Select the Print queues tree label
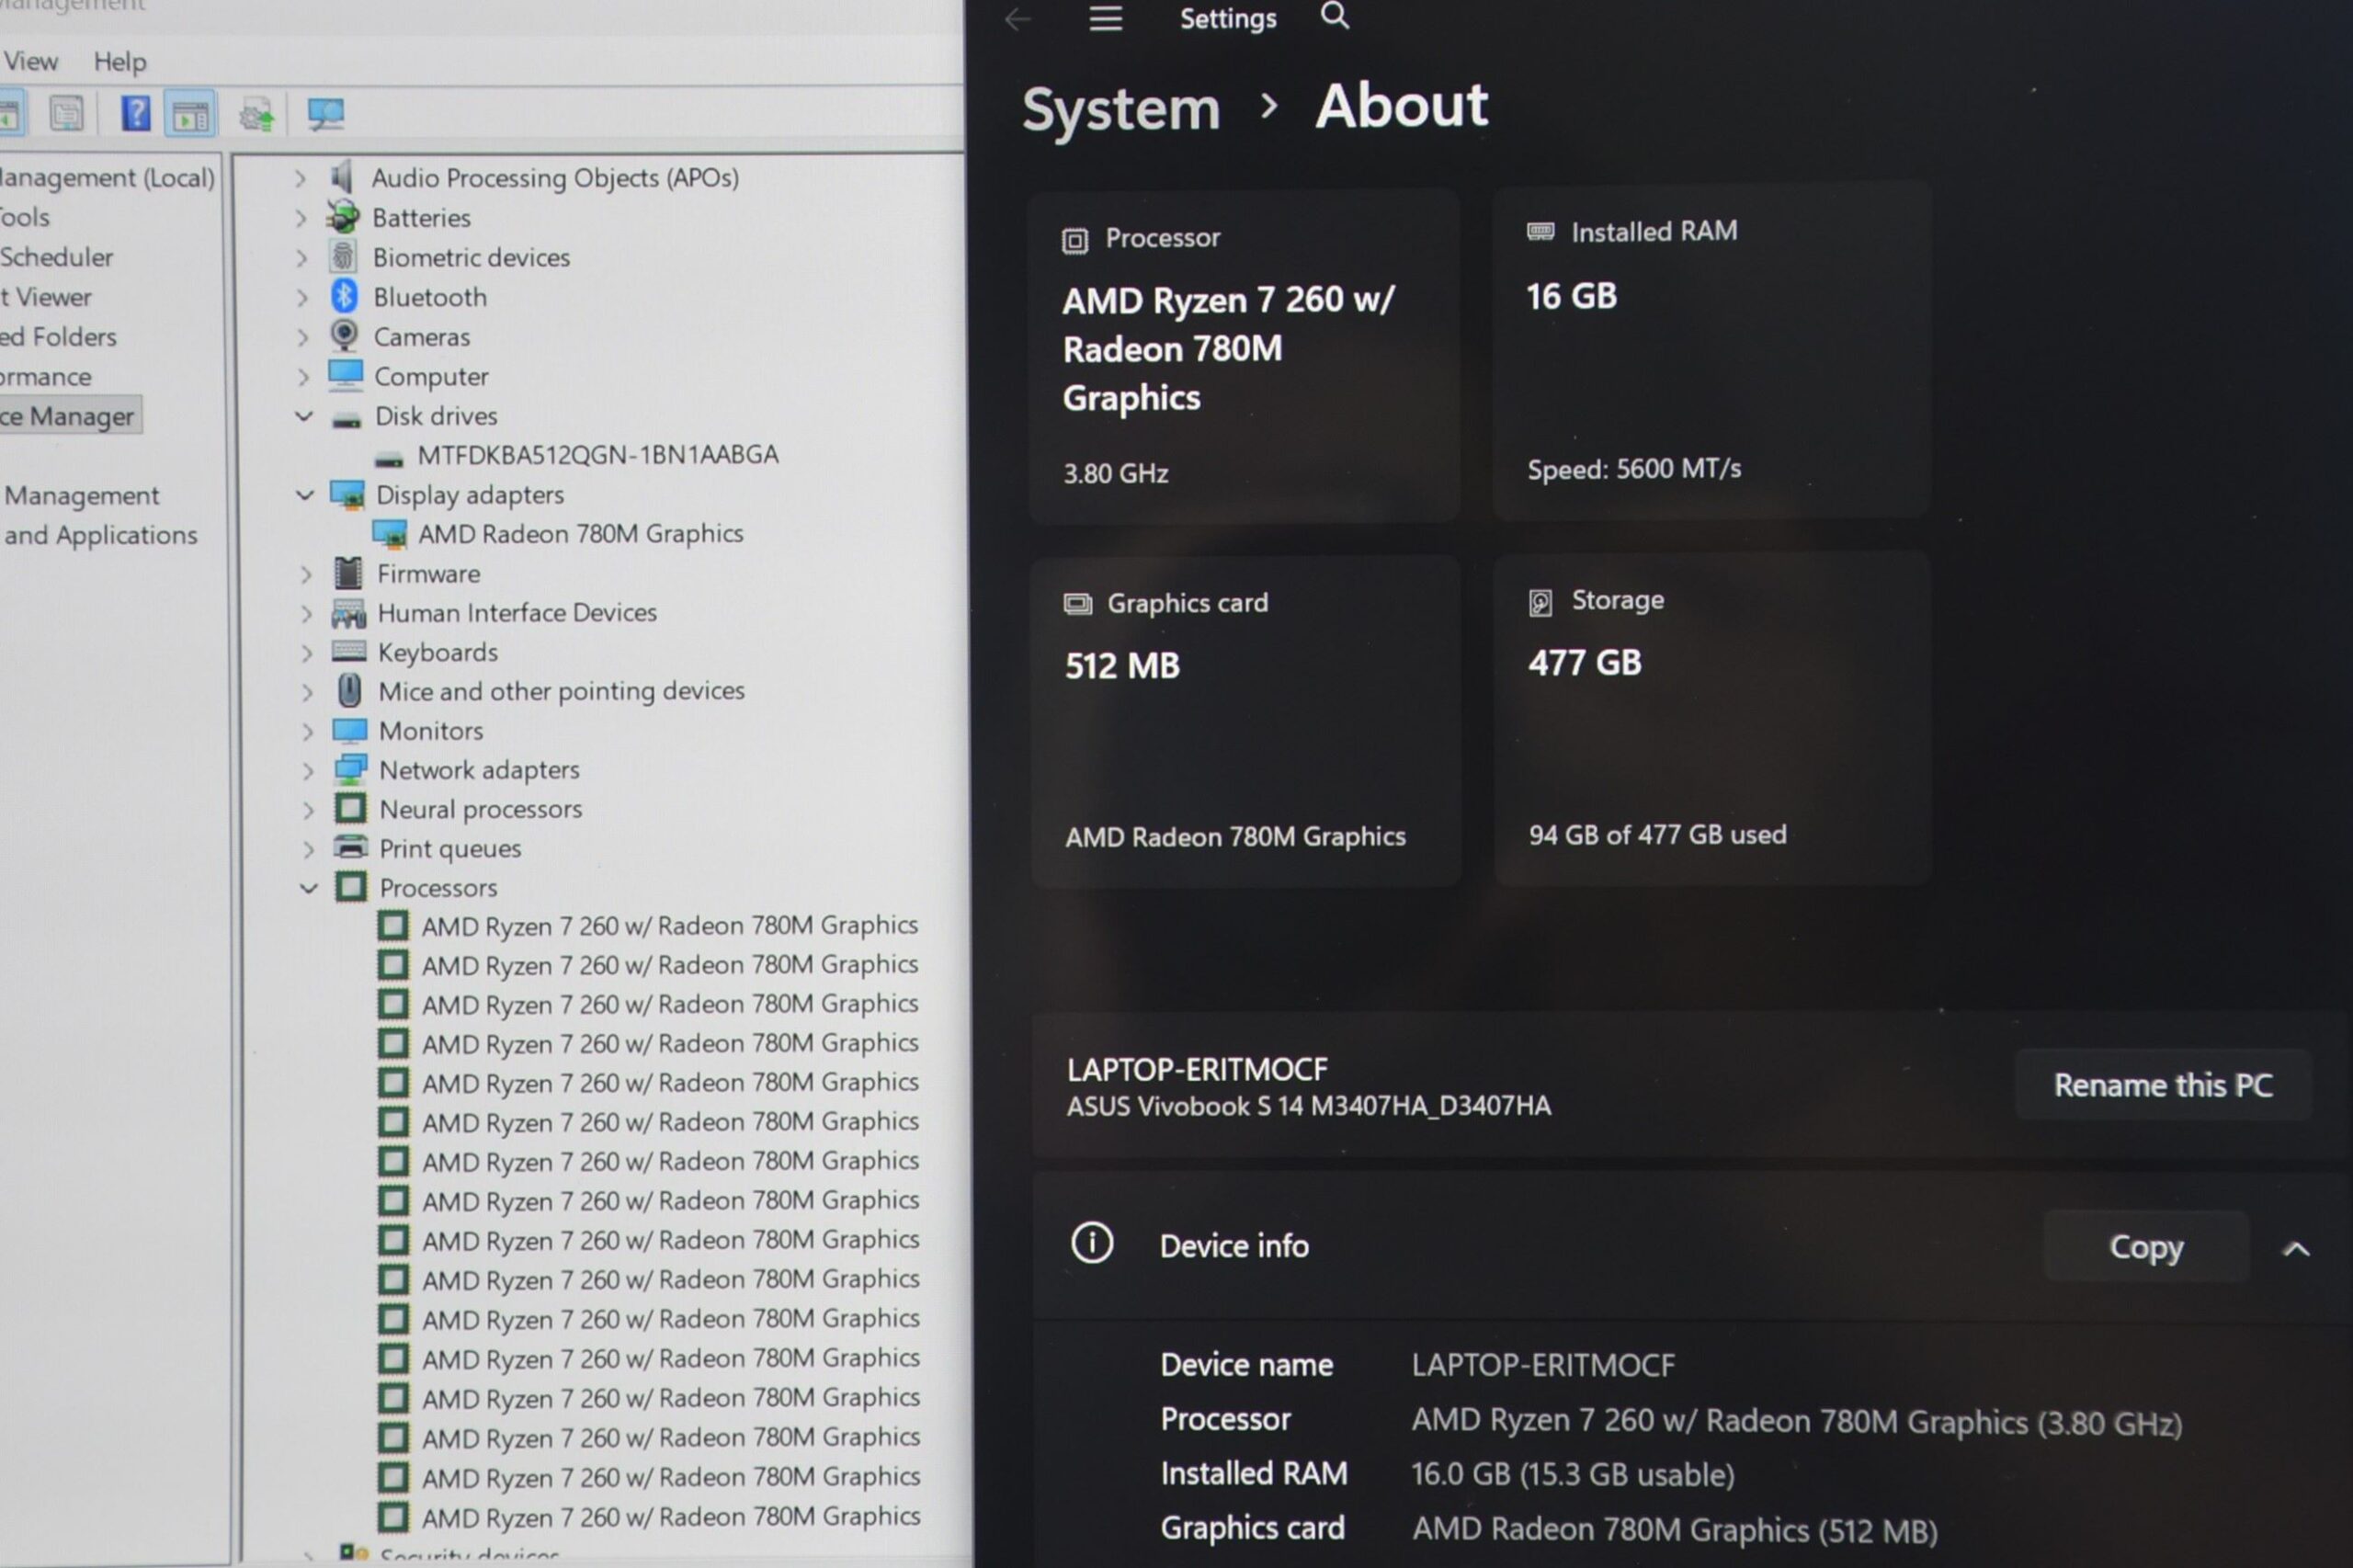The height and width of the screenshot is (1568, 2353). 450,848
